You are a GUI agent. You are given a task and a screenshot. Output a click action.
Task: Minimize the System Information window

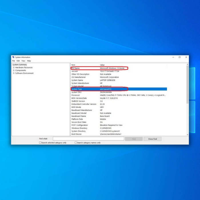173,57
